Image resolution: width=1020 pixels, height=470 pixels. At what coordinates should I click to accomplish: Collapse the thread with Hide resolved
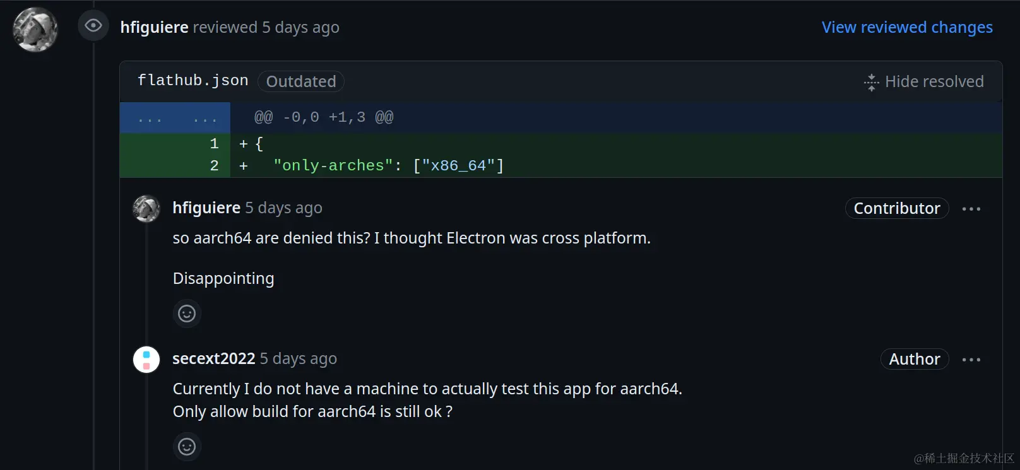[924, 81]
